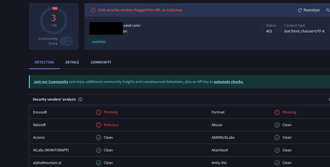
Task: Open the COMMUNITY tab
Action: [101, 62]
